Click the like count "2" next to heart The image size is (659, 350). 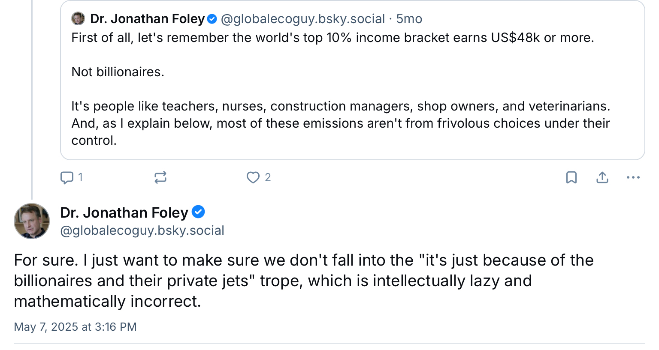click(268, 177)
